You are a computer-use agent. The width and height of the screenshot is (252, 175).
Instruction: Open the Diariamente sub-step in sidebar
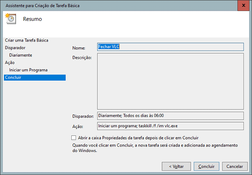pos(21,55)
